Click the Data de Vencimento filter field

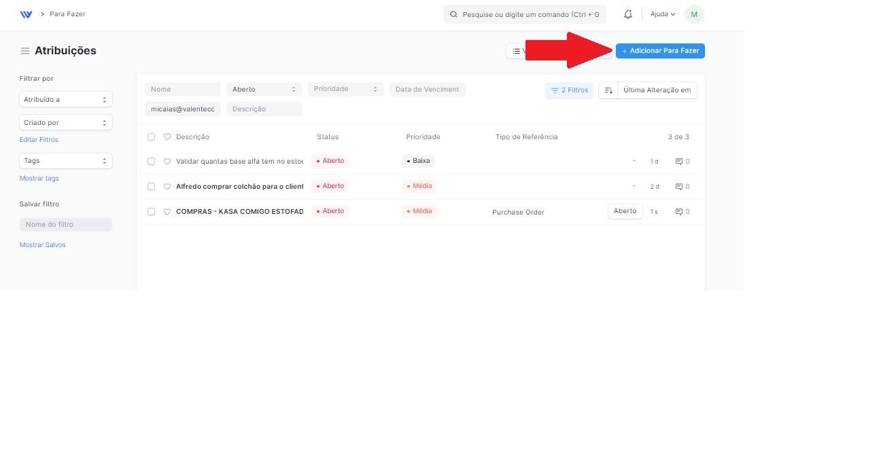click(428, 89)
